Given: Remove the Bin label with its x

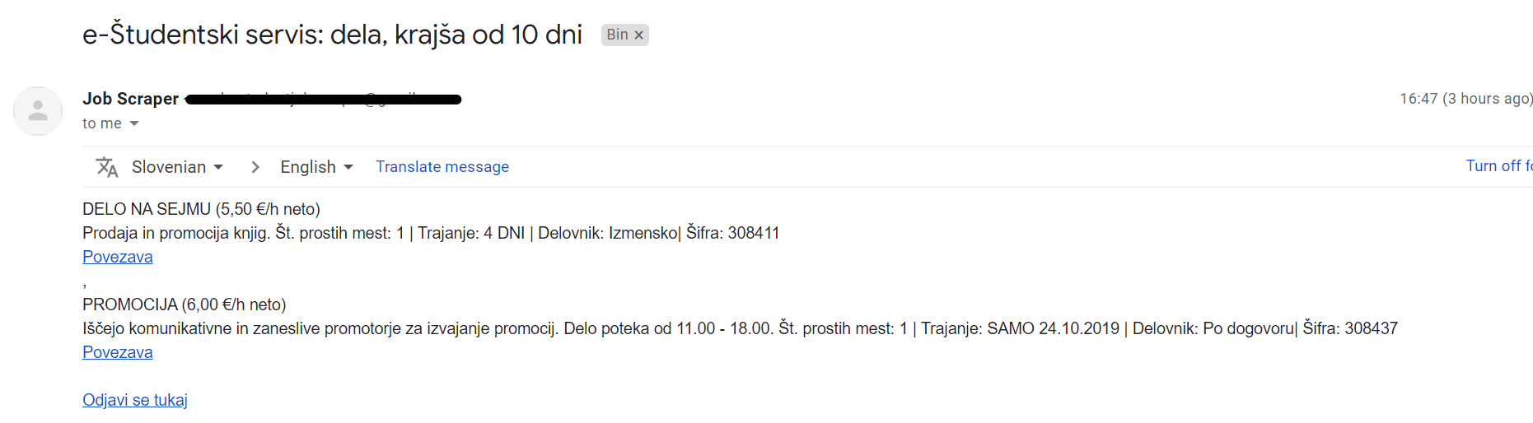Looking at the screenshot, I should point(638,35).
